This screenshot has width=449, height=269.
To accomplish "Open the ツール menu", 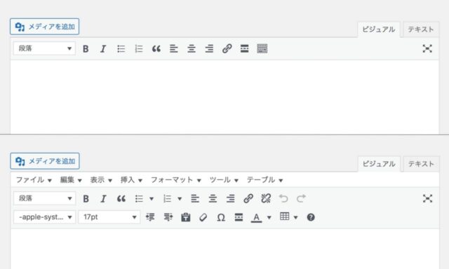I will [224, 180].
